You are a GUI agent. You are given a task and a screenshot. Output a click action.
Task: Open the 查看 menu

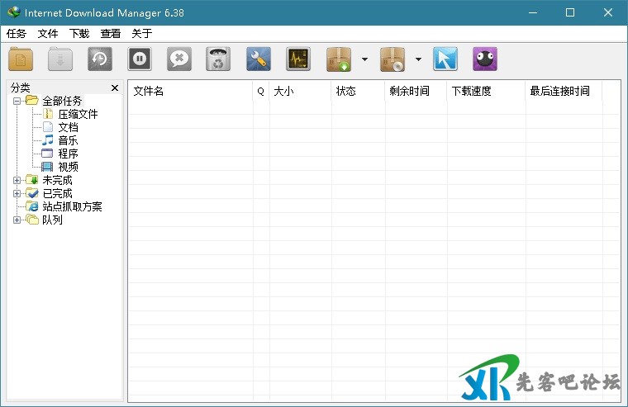click(x=111, y=34)
